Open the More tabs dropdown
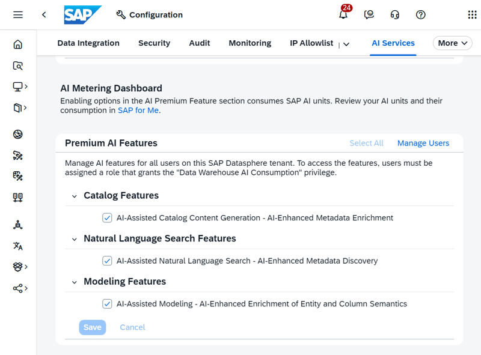Screen dimensions: 481x355 pyautogui.click(x=453, y=43)
